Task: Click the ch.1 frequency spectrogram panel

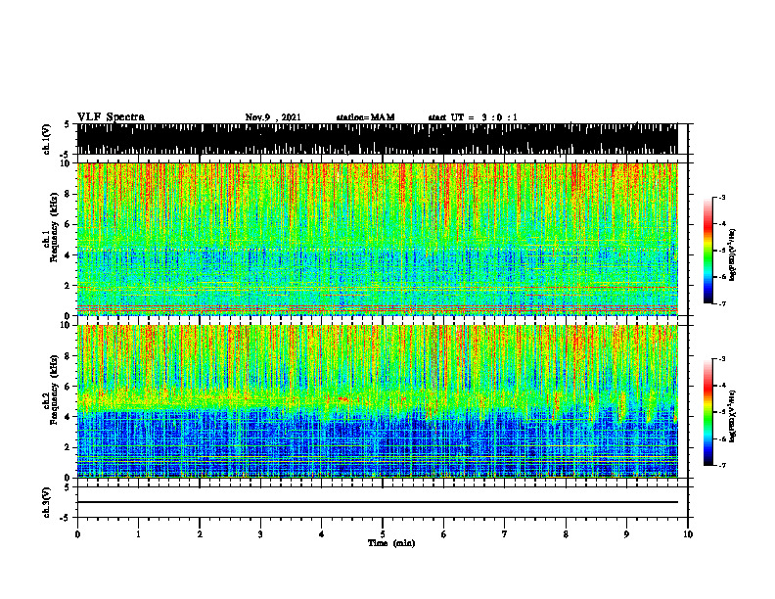Action: [377, 239]
